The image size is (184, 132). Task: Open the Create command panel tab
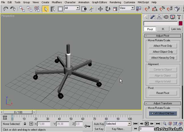tap(146, 17)
